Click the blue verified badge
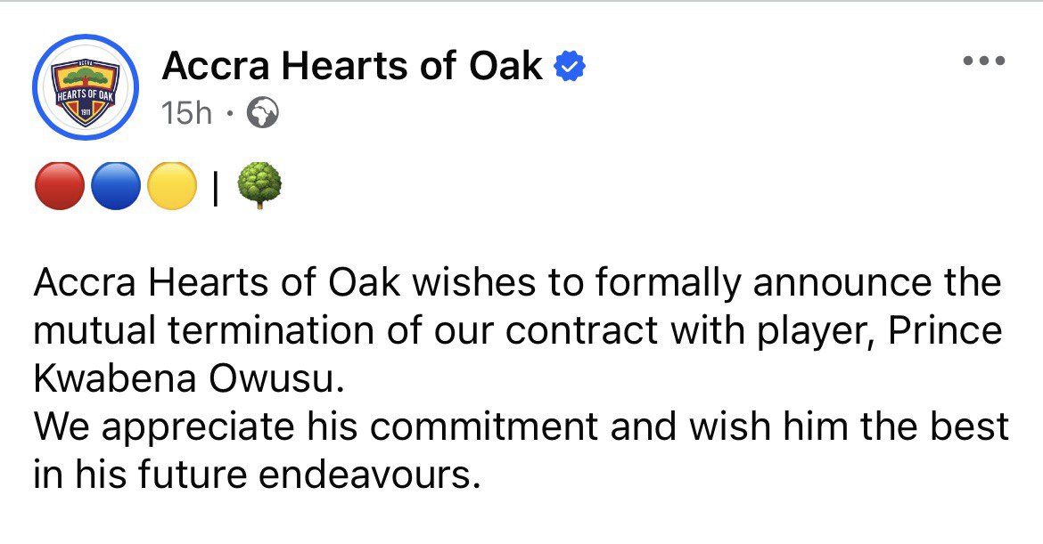 point(571,67)
